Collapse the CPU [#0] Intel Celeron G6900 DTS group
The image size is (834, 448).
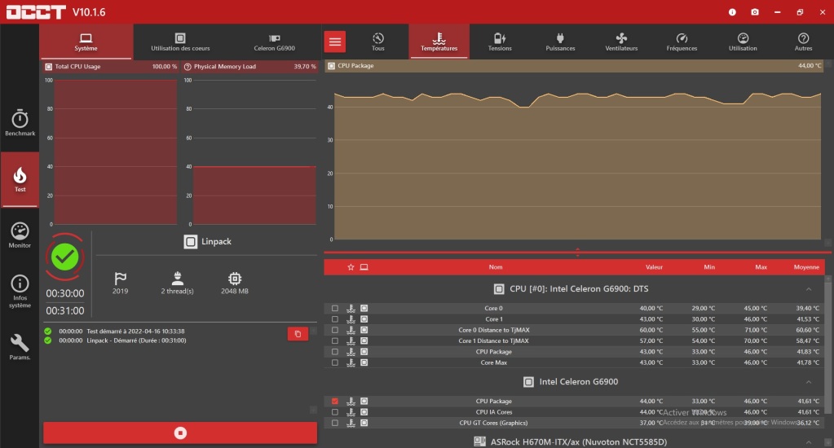(x=809, y=289)
